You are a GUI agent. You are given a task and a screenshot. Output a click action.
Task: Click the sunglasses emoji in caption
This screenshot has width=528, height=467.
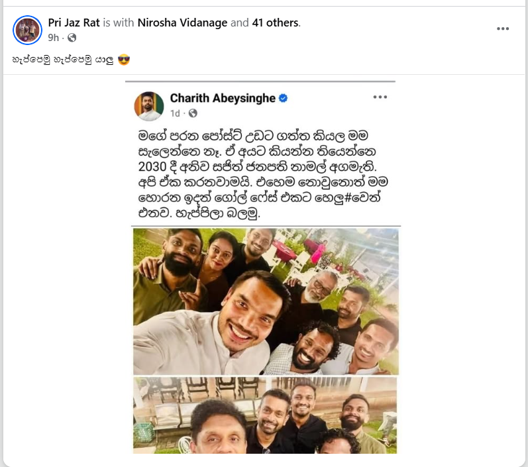pyautogui.click(x=124, y=60)
